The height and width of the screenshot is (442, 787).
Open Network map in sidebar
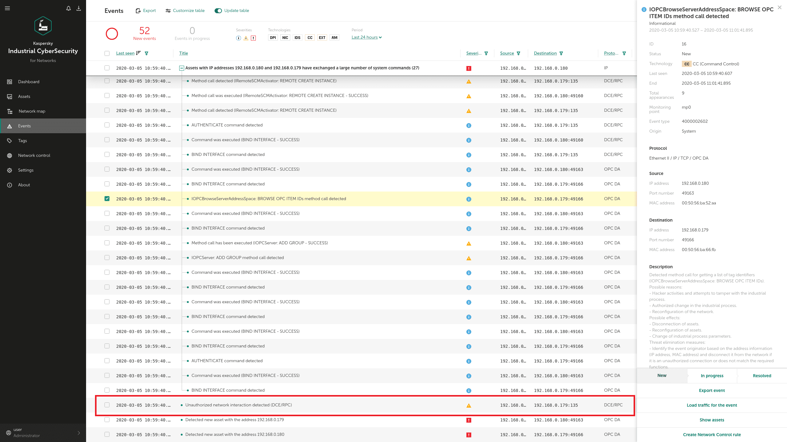32,111
